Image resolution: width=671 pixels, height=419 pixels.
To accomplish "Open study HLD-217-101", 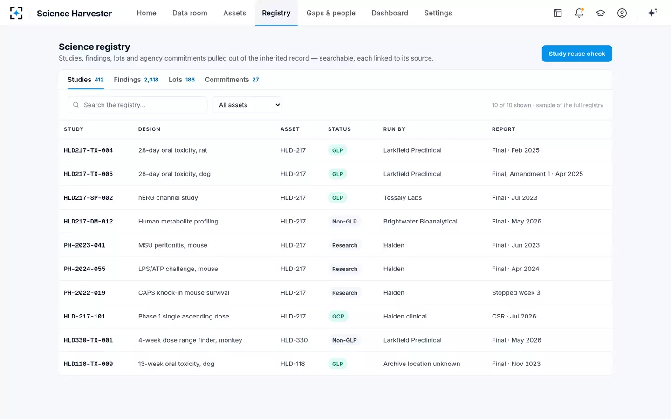I will [x=84, y=317].
